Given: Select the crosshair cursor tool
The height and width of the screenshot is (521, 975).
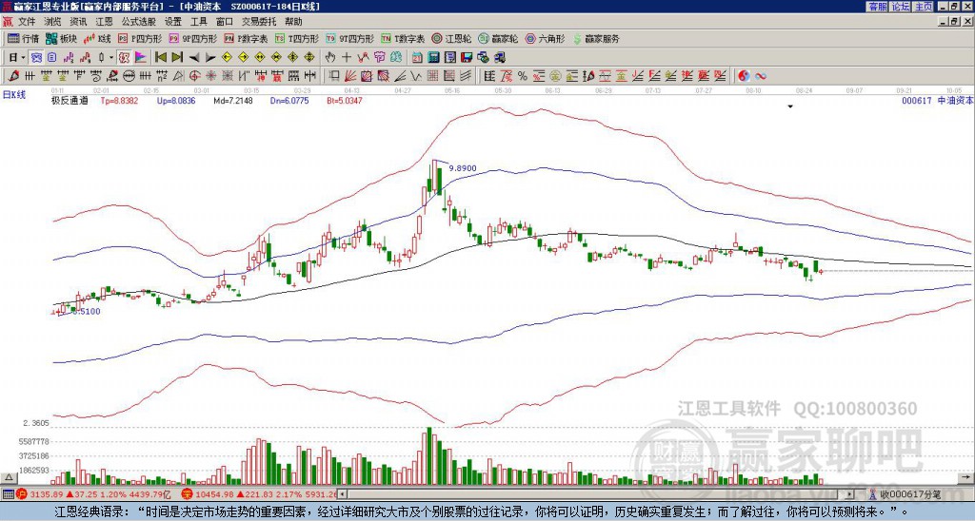Looking at the screenshot, I should 347,58.
